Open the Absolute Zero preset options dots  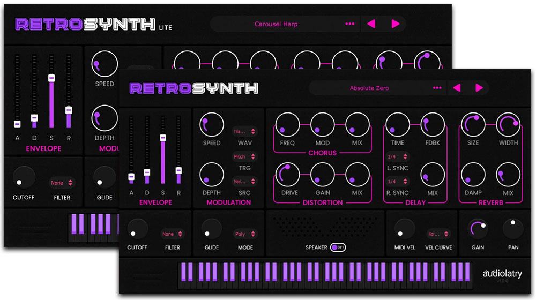pyautogui.click(x=437, y=88)
